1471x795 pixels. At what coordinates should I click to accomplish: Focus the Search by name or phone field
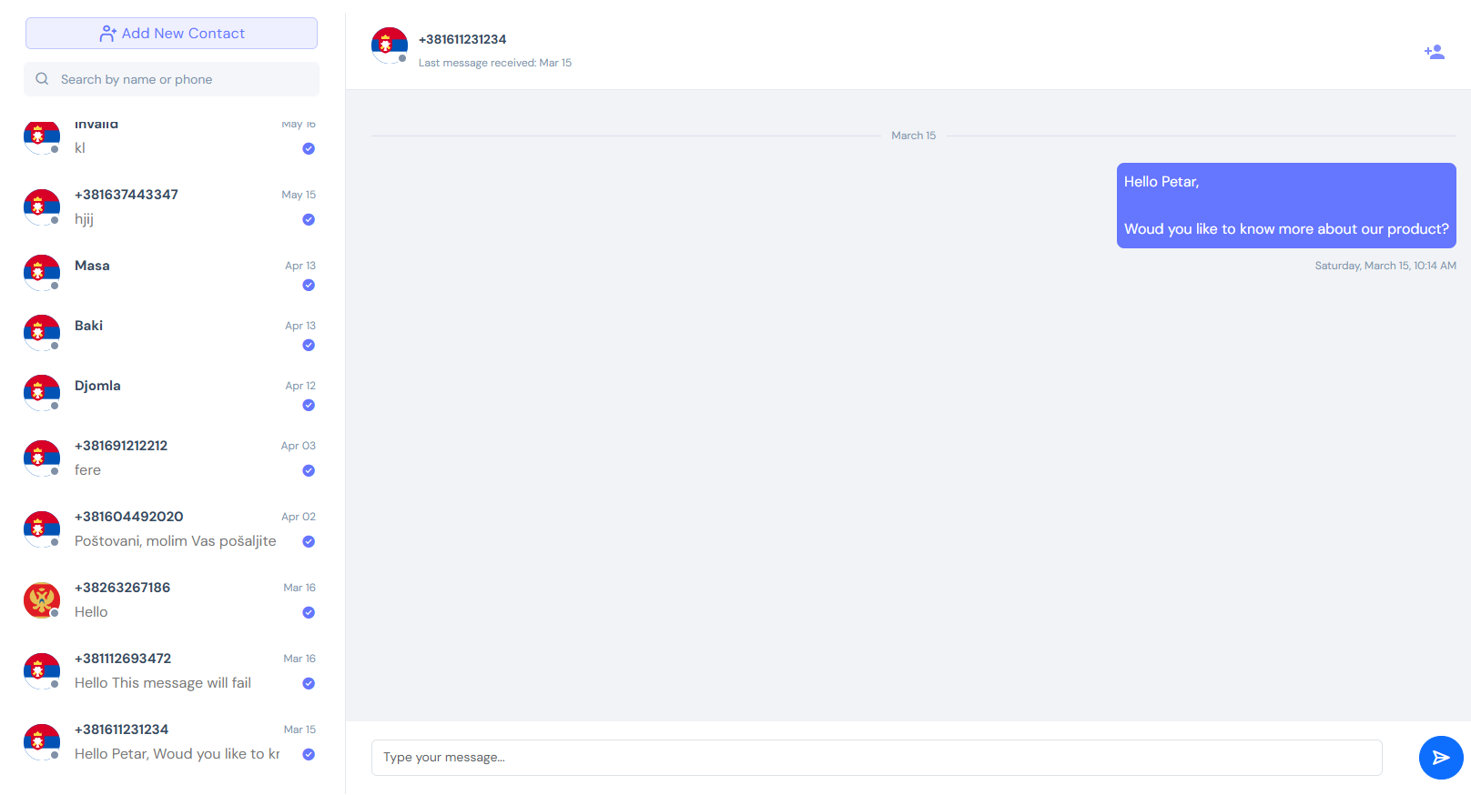[182, 79]
